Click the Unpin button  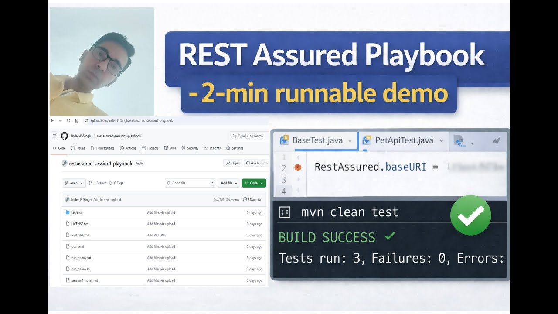(233, 163)
